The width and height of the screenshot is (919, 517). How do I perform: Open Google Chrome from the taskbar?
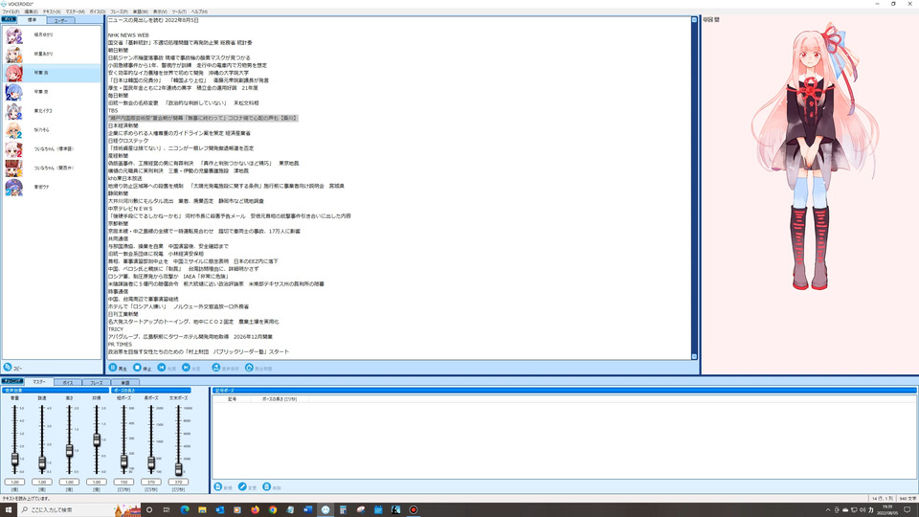point(273,510)
